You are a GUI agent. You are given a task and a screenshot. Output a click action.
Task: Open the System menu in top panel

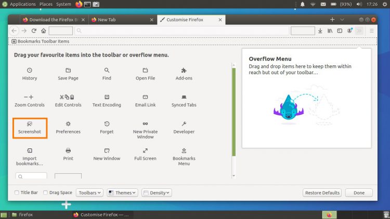(63, 4)
